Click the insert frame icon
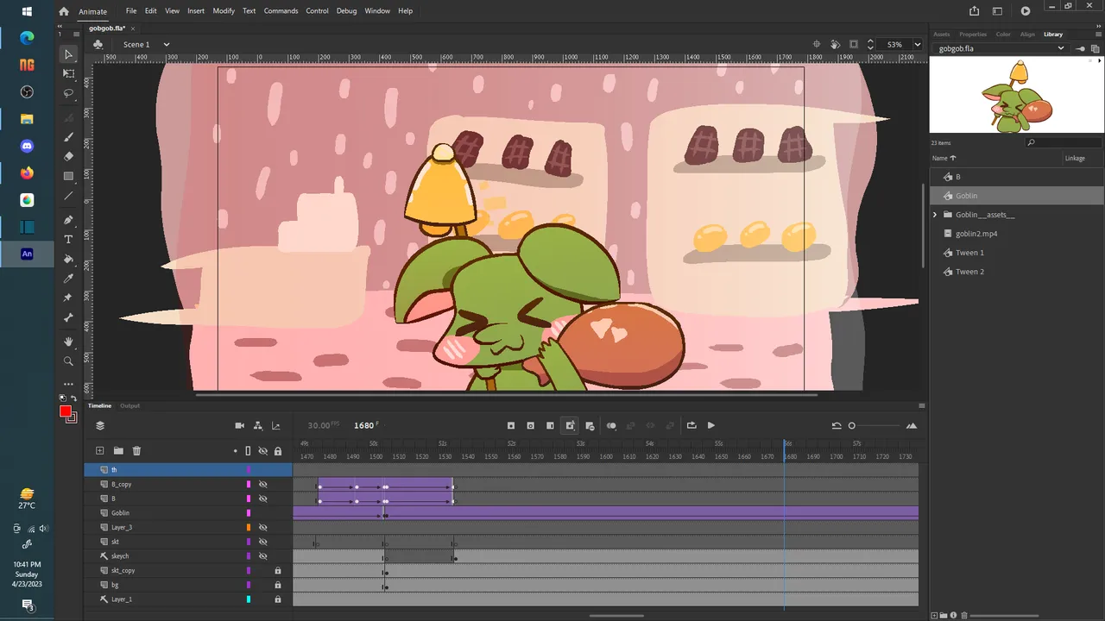 pos(550,425)
